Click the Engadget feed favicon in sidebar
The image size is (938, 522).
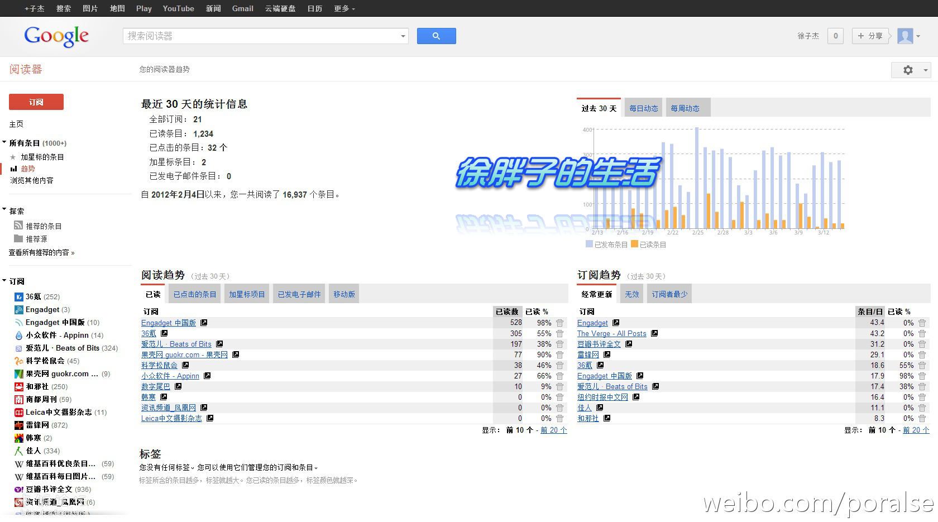coord(18,310)
